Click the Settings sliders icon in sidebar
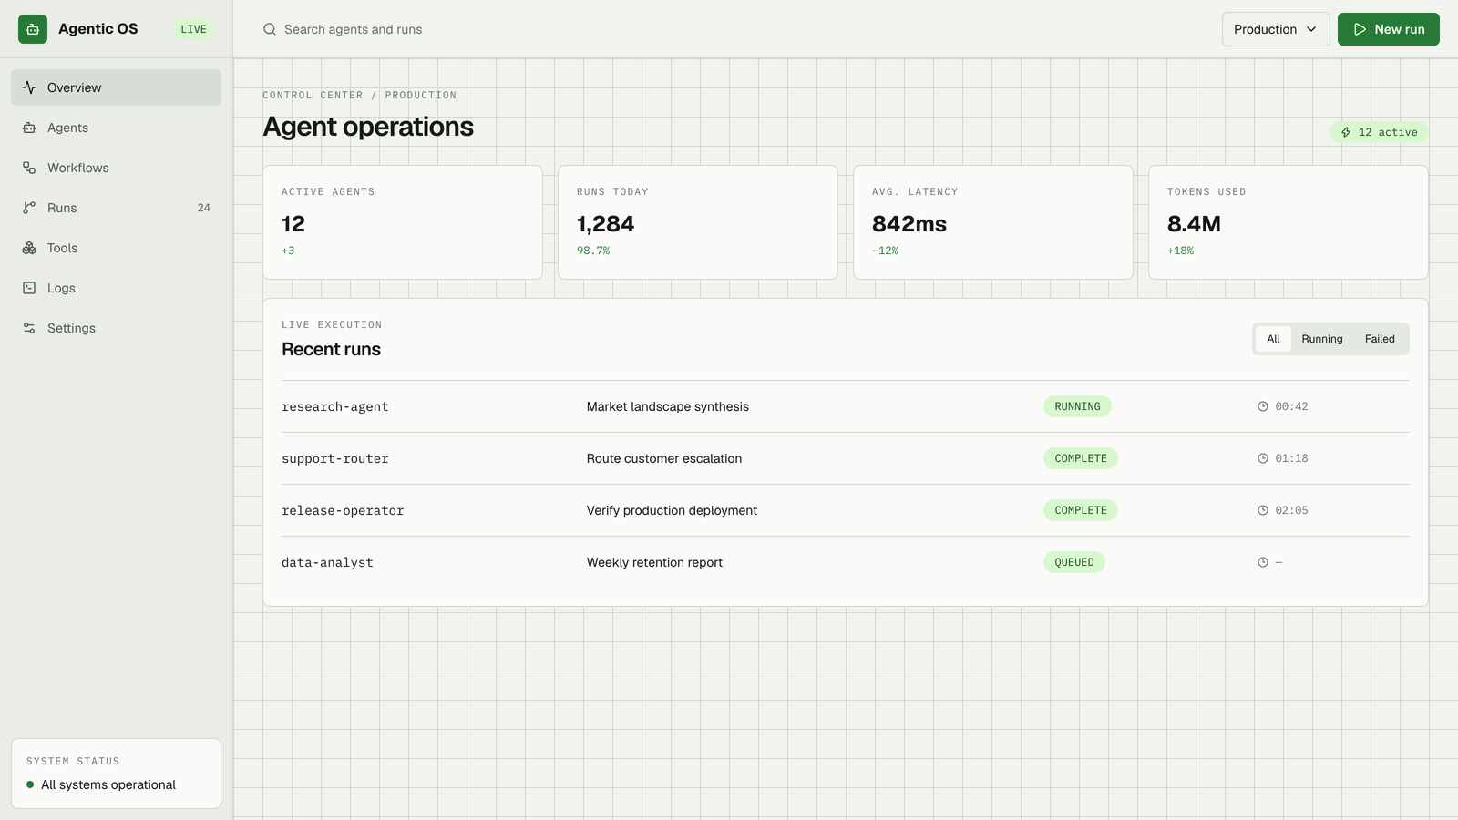The height and width of the screenshot is (820, 1458). tap(29, 328)
